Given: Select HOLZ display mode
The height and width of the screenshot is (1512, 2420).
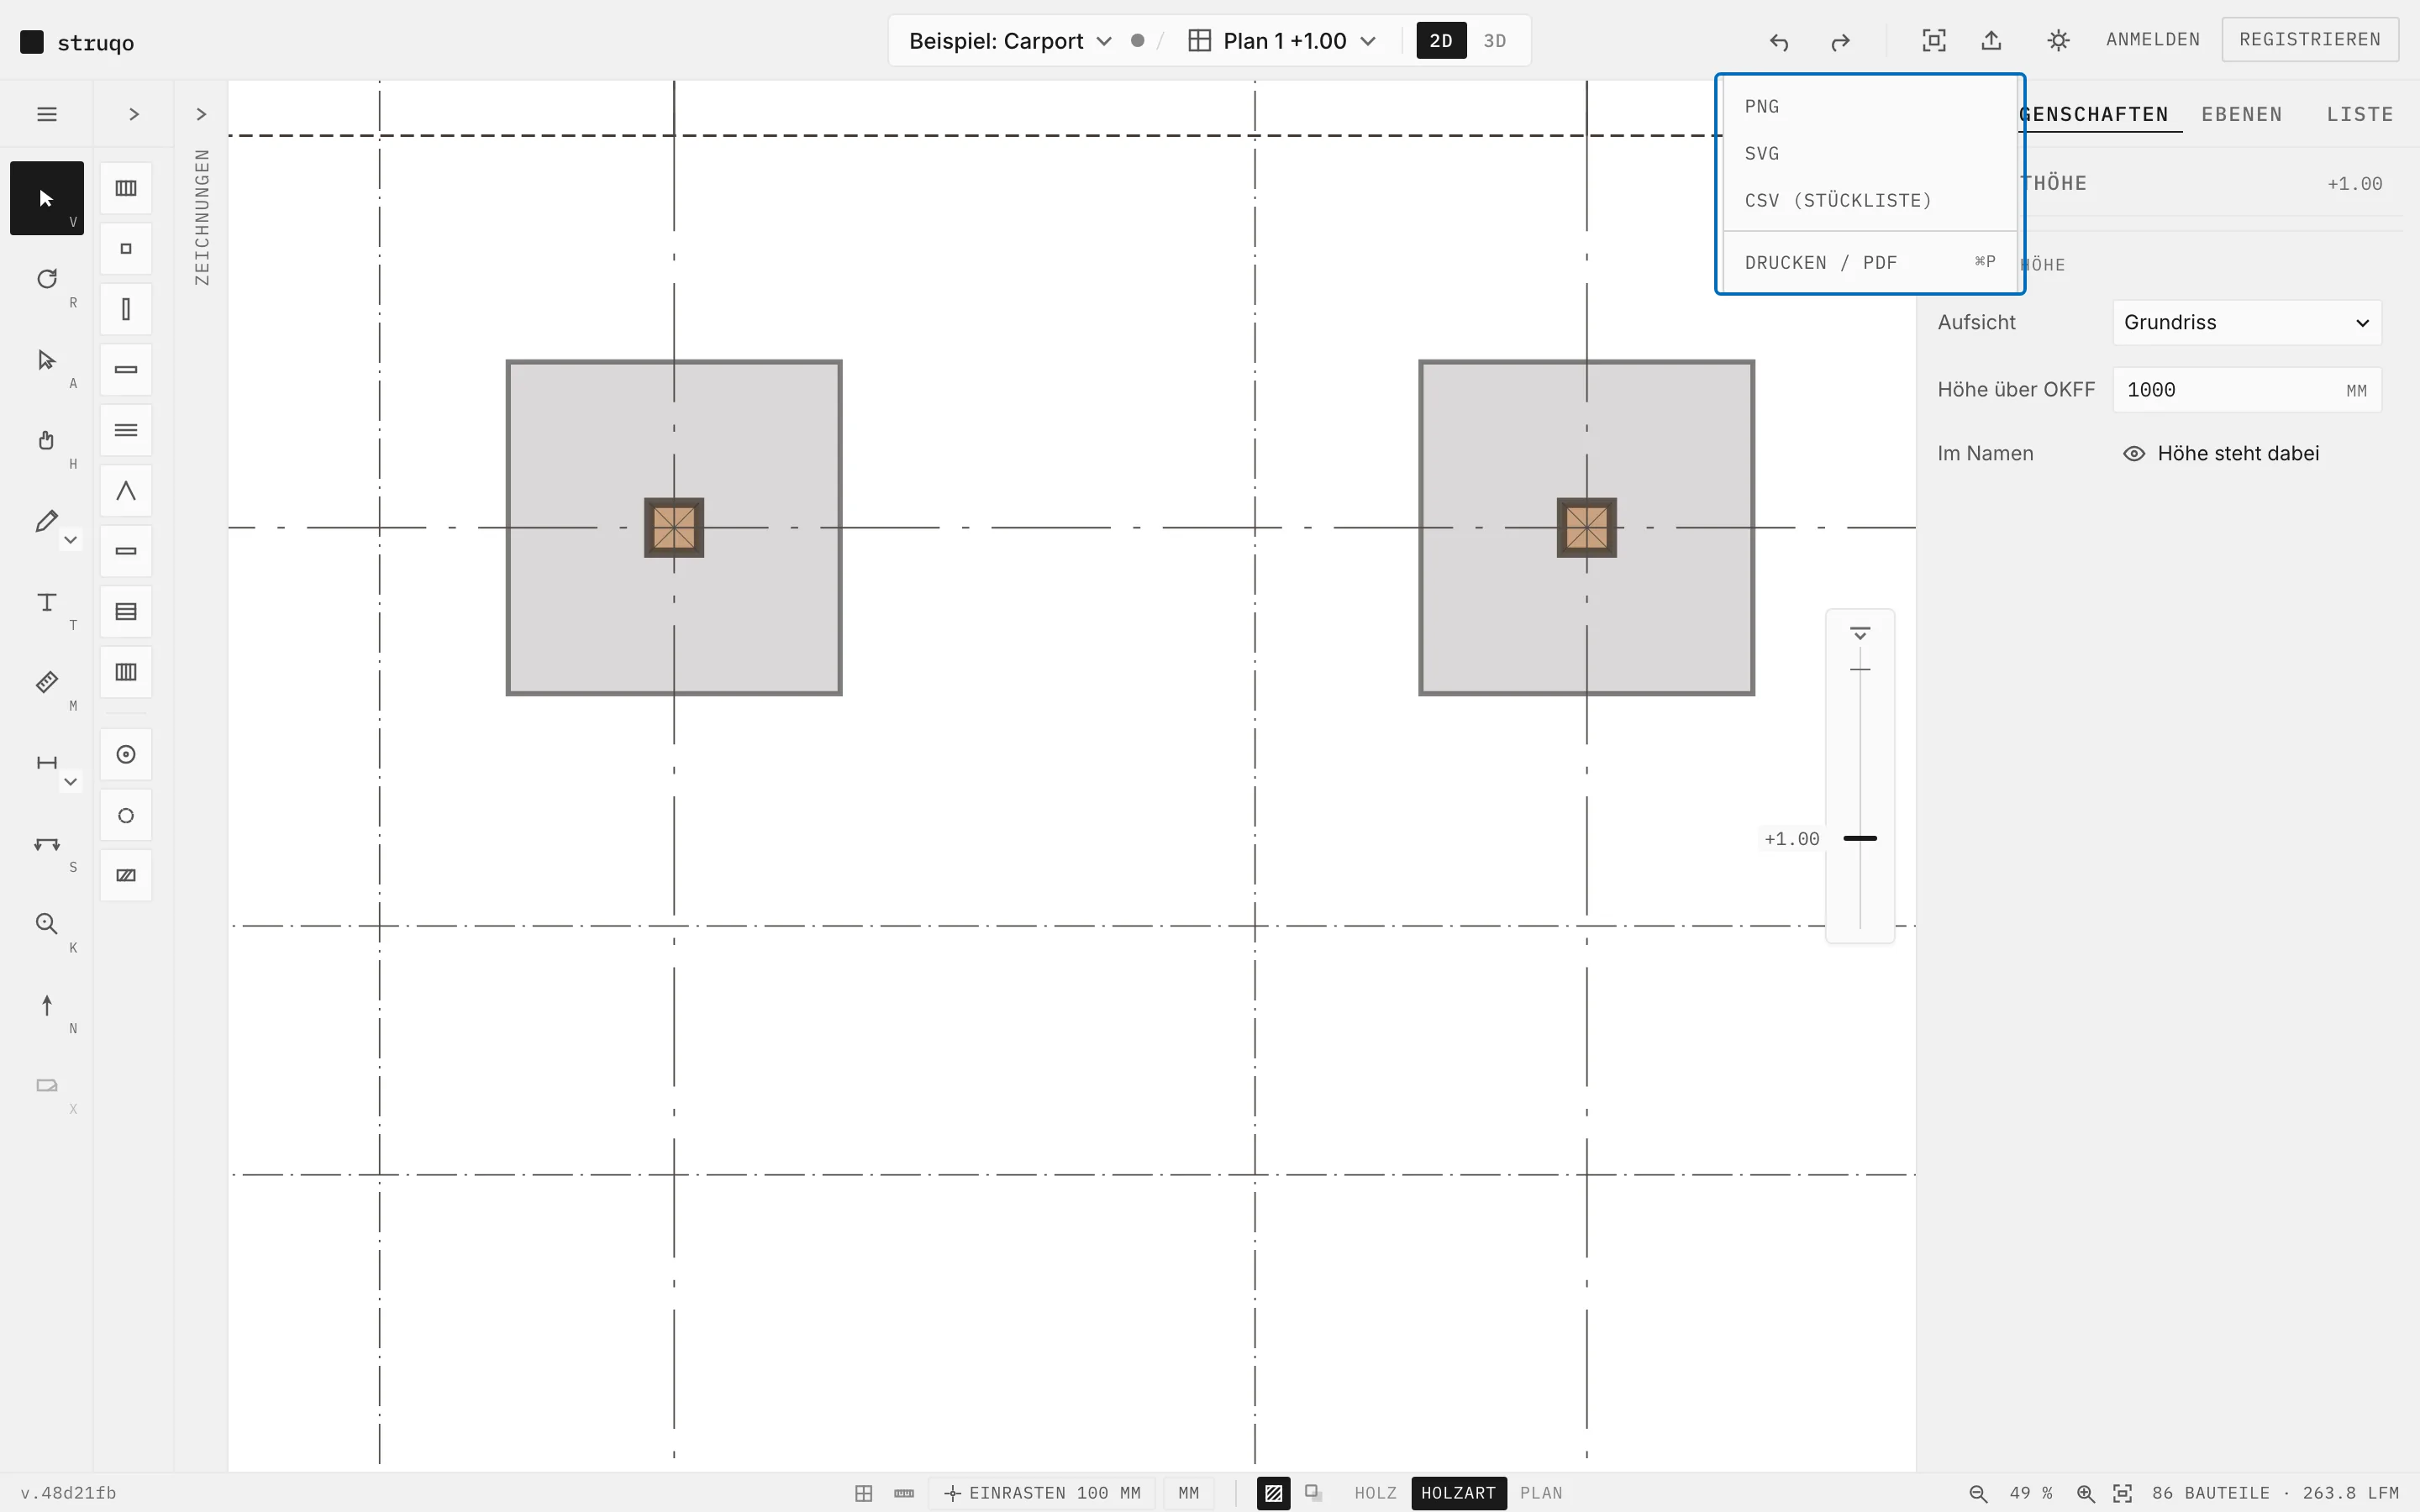Looking at the screenshot, I should pyautogui.click(x=1375, y=1493).
